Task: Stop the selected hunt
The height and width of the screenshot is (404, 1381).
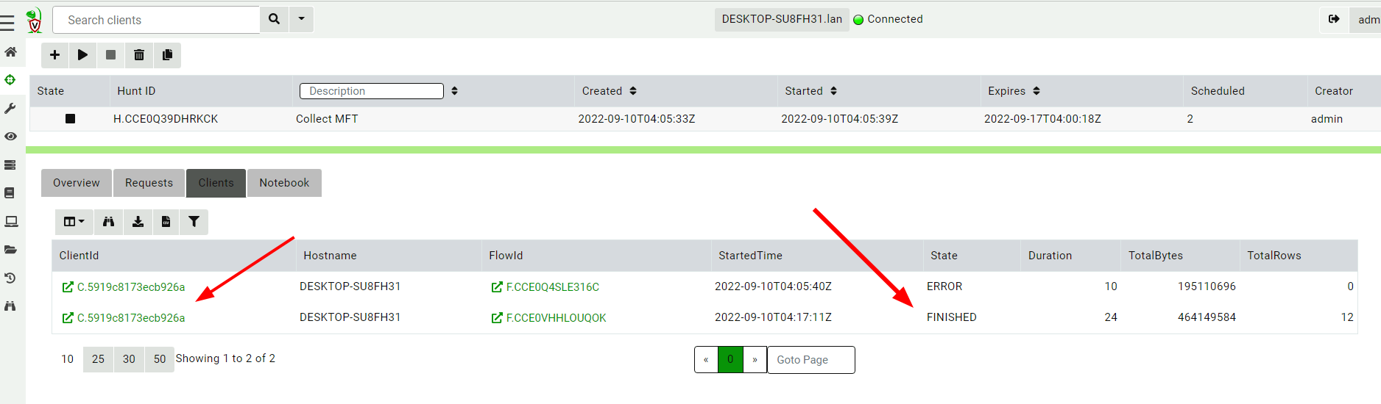Action: tap(110, 55)
